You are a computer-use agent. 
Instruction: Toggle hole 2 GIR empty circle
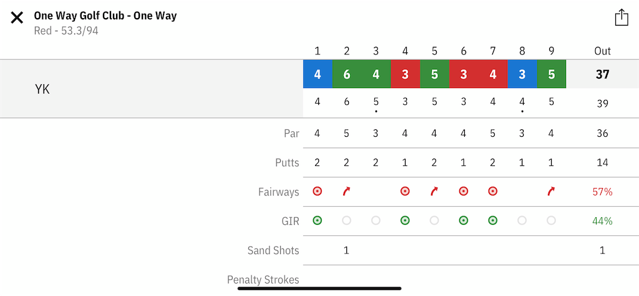click(346, 220)
